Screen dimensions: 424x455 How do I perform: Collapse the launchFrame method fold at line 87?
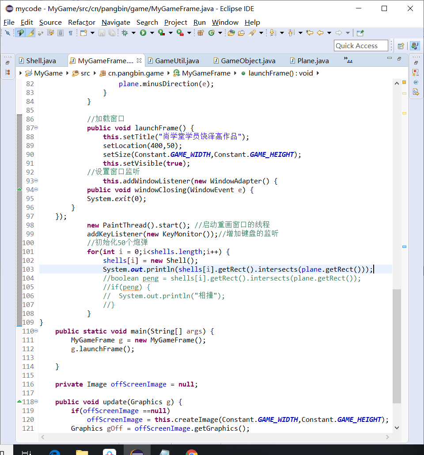(36, 127)
